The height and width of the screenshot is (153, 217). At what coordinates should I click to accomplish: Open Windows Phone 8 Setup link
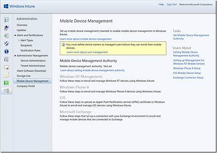click(187, 68)
